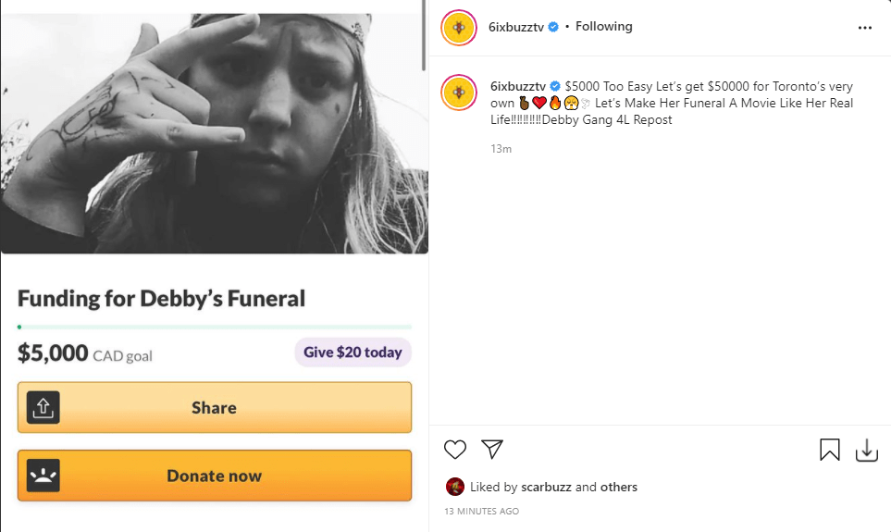The height and width of the screenshot is (532, 891).
Task: Click the upload icon on Share button
Action: (x=43, y=408)
